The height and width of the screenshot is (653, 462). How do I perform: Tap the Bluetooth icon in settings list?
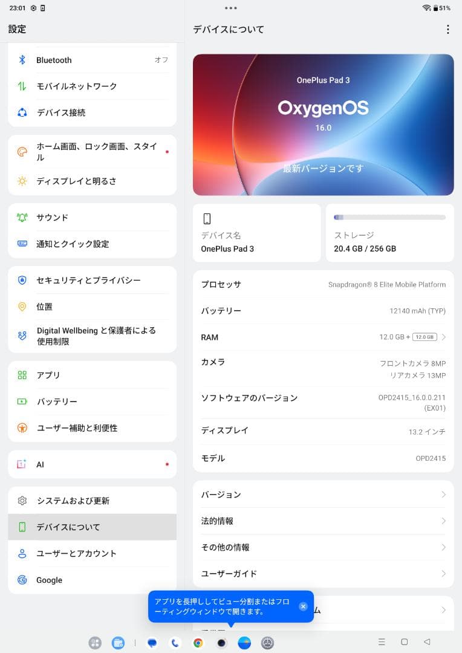pyautogui.click(x=22, y=60)
